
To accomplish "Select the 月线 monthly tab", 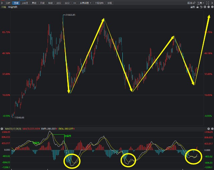I will 42,3.
